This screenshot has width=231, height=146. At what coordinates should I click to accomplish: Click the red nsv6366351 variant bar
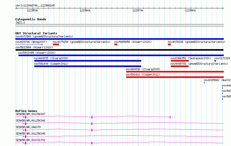click(180, 61)
